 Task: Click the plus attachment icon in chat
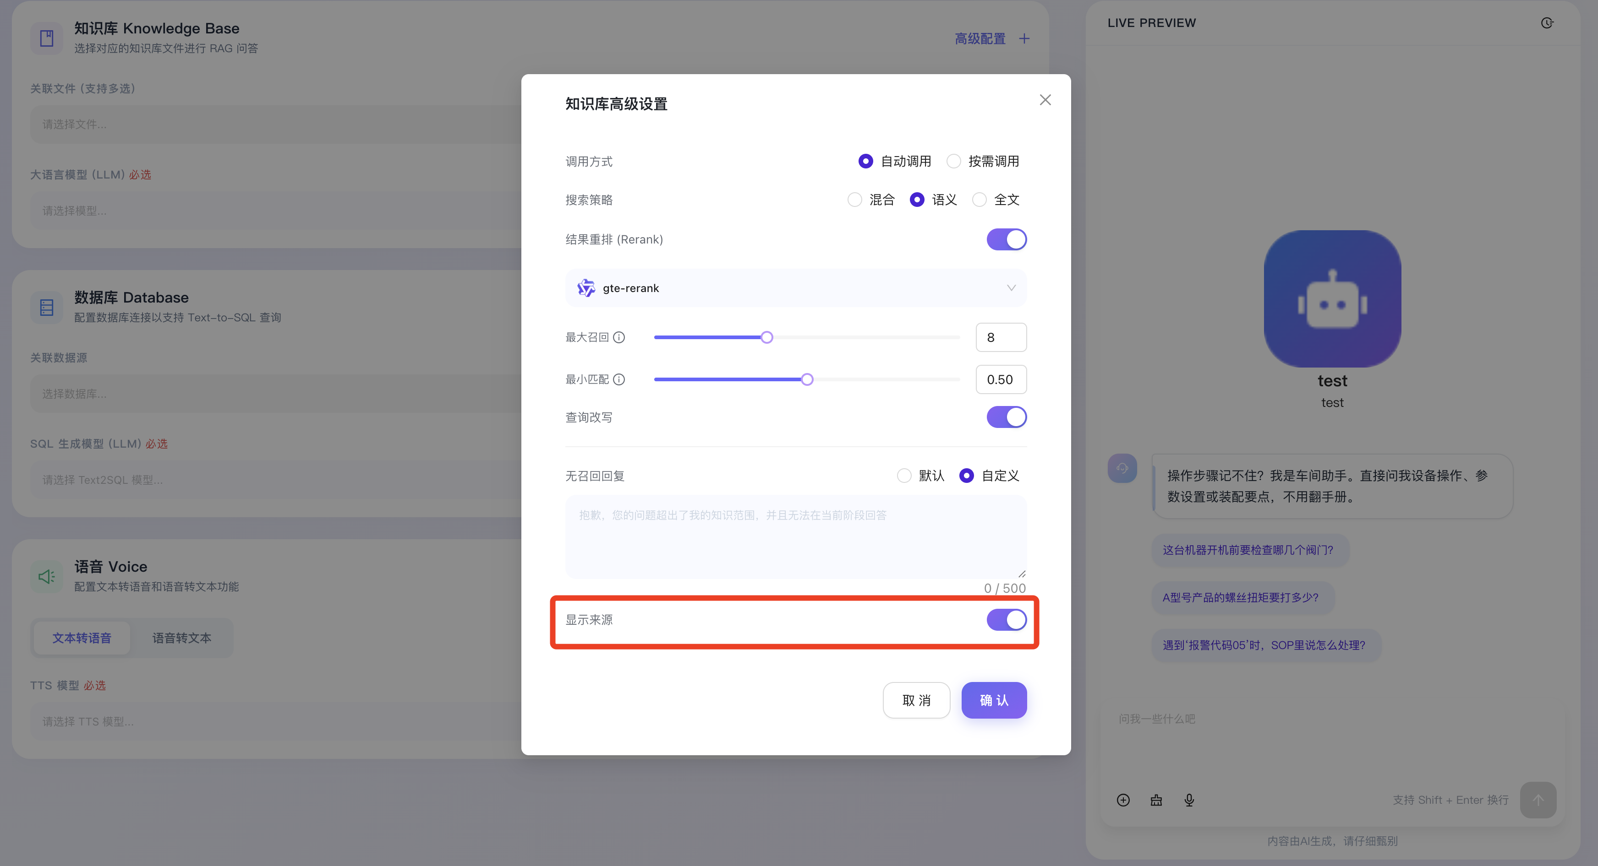pos(1123,800)
